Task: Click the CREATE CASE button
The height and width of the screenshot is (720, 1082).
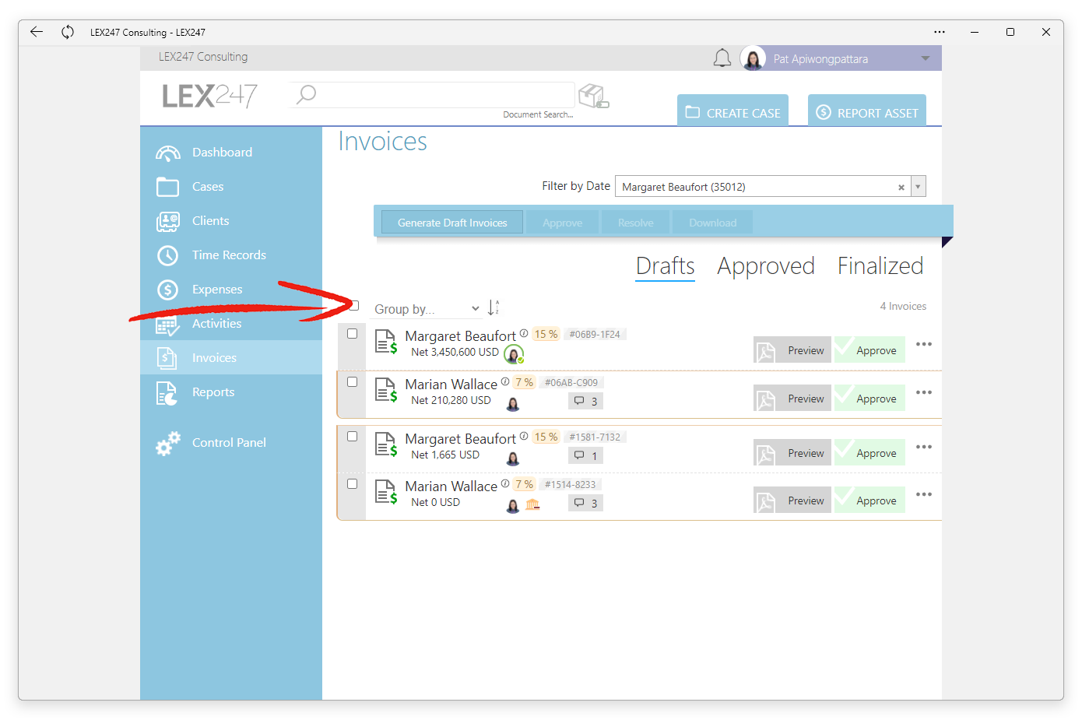Action: tap(732, 111)
